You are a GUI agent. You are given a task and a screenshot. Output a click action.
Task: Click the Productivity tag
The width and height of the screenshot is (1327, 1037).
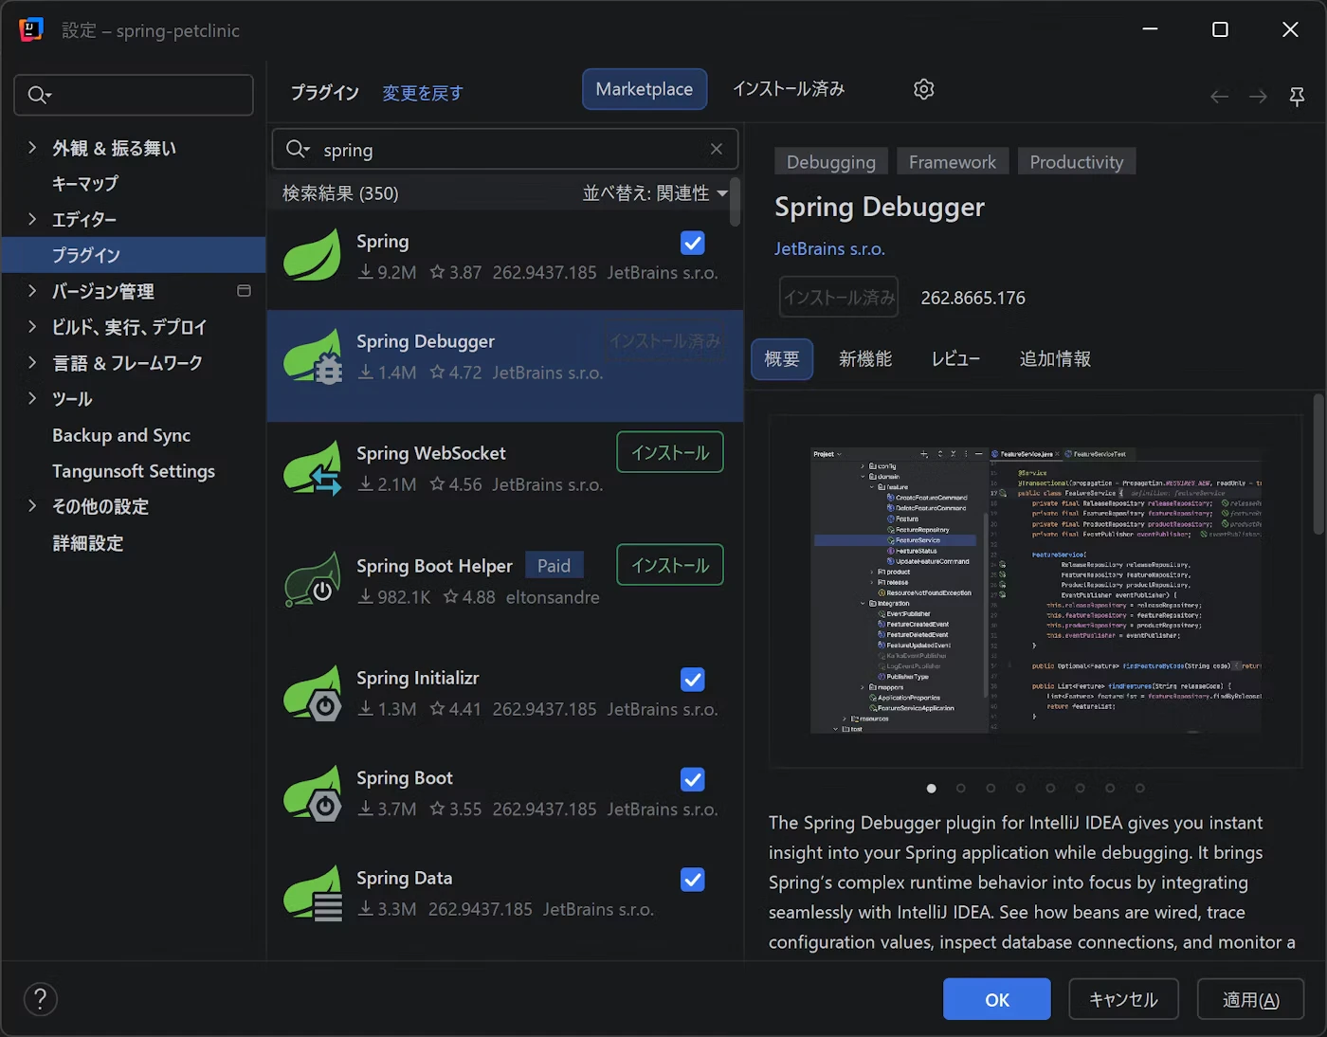pyautogui.click(x=1077, y=162)
